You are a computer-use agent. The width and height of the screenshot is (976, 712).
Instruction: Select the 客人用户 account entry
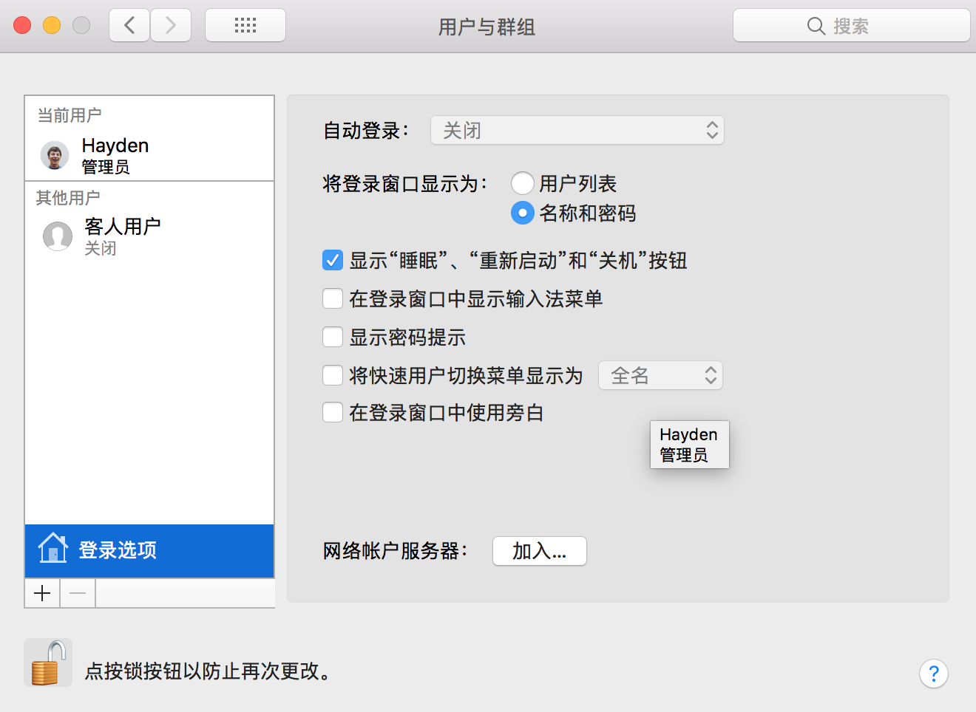click(x=122, y=236)
